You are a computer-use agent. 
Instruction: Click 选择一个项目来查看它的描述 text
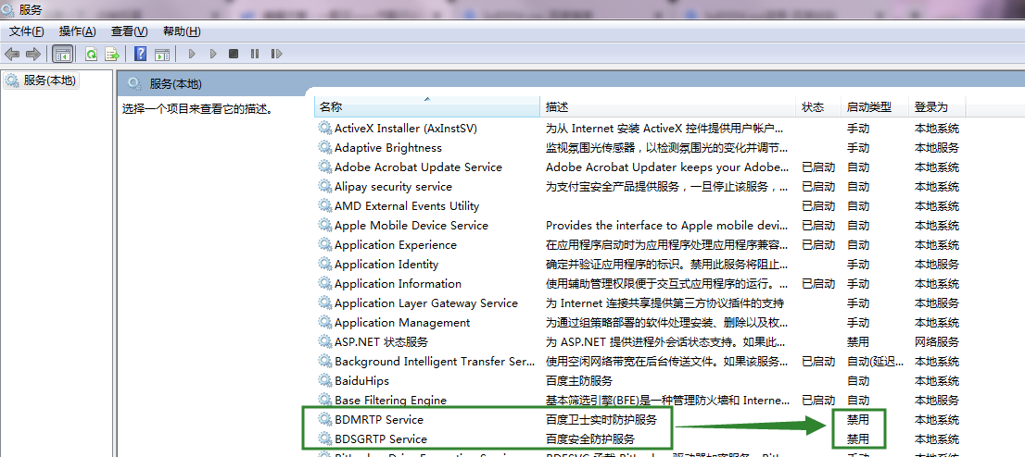[x=196, y=108]
